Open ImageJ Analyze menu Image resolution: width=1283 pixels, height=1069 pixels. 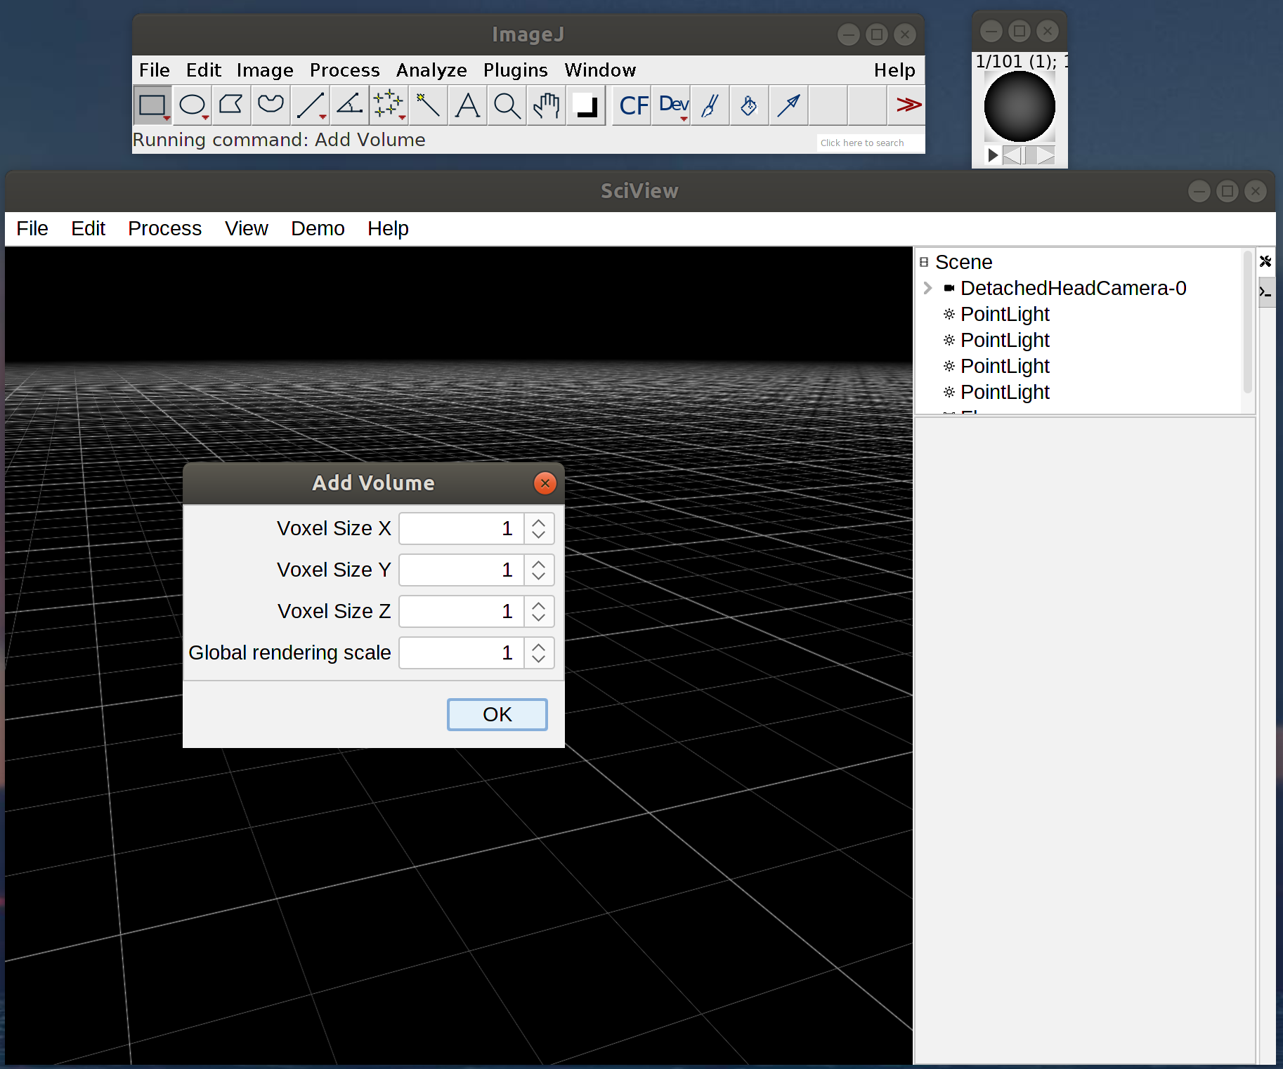click(431, 70)
